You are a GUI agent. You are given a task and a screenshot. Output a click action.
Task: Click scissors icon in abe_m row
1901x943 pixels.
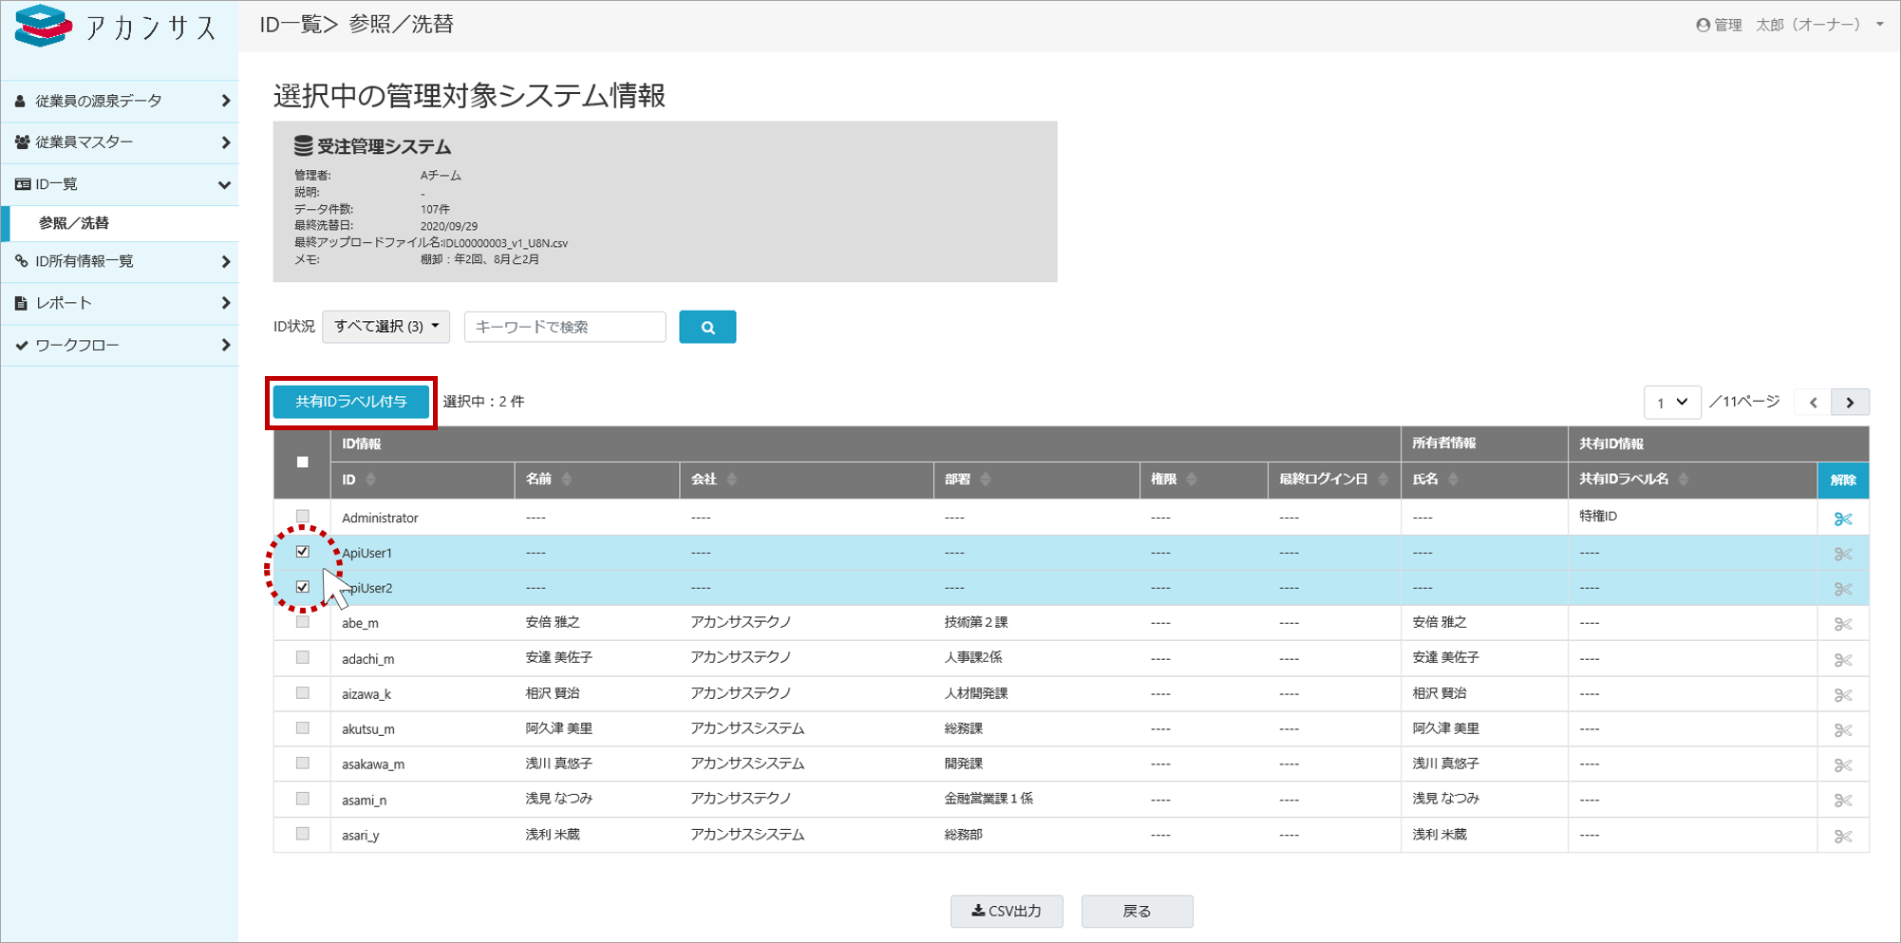pyautogui.click(x=1842, y=624)
